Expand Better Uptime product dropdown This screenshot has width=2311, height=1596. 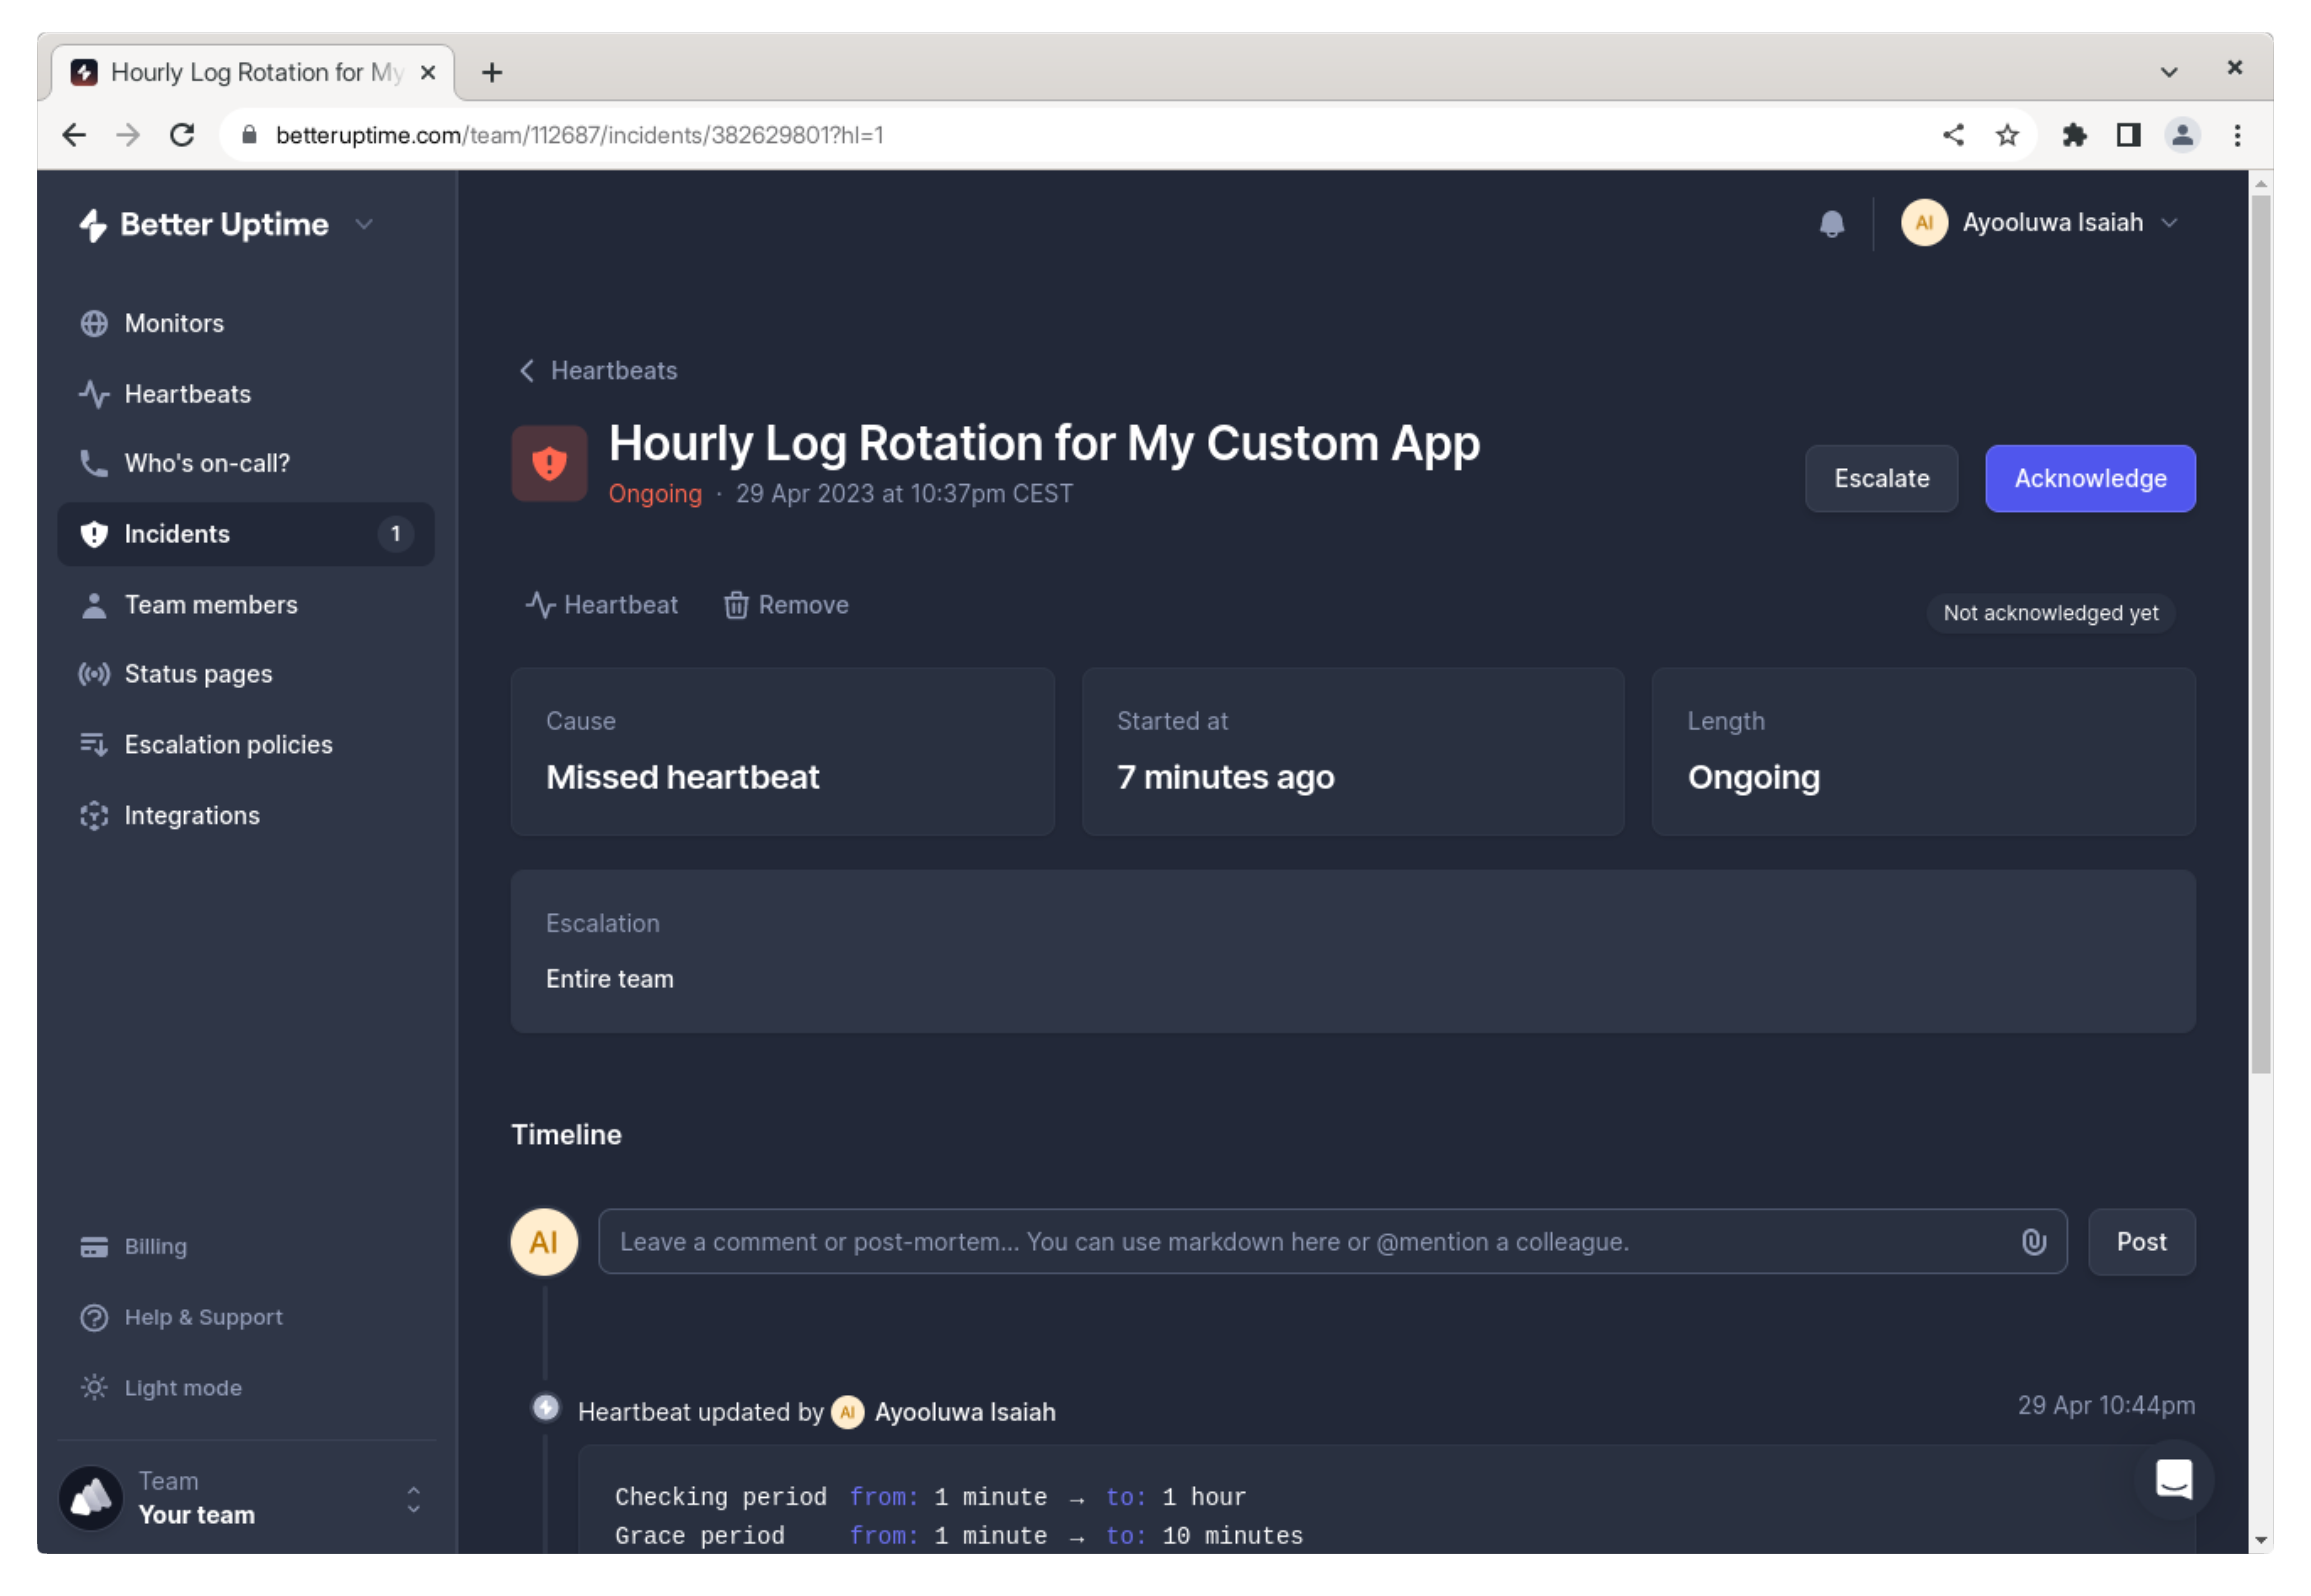pos(364,224)
